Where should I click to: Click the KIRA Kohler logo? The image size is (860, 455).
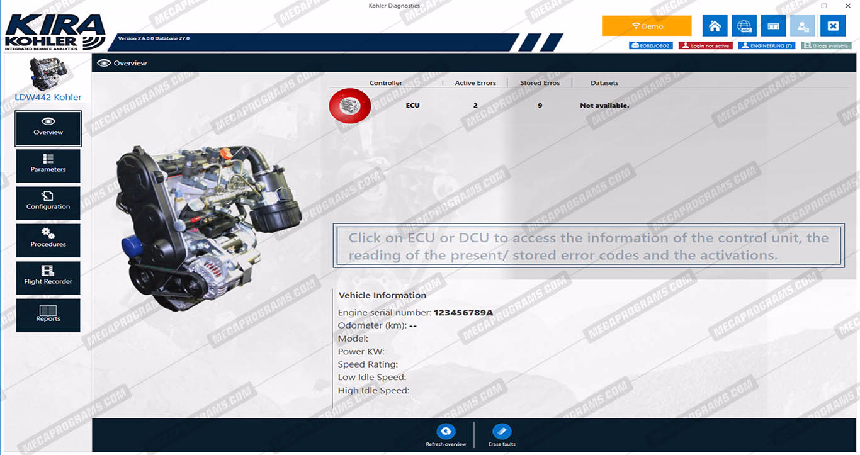click(55, 33)
